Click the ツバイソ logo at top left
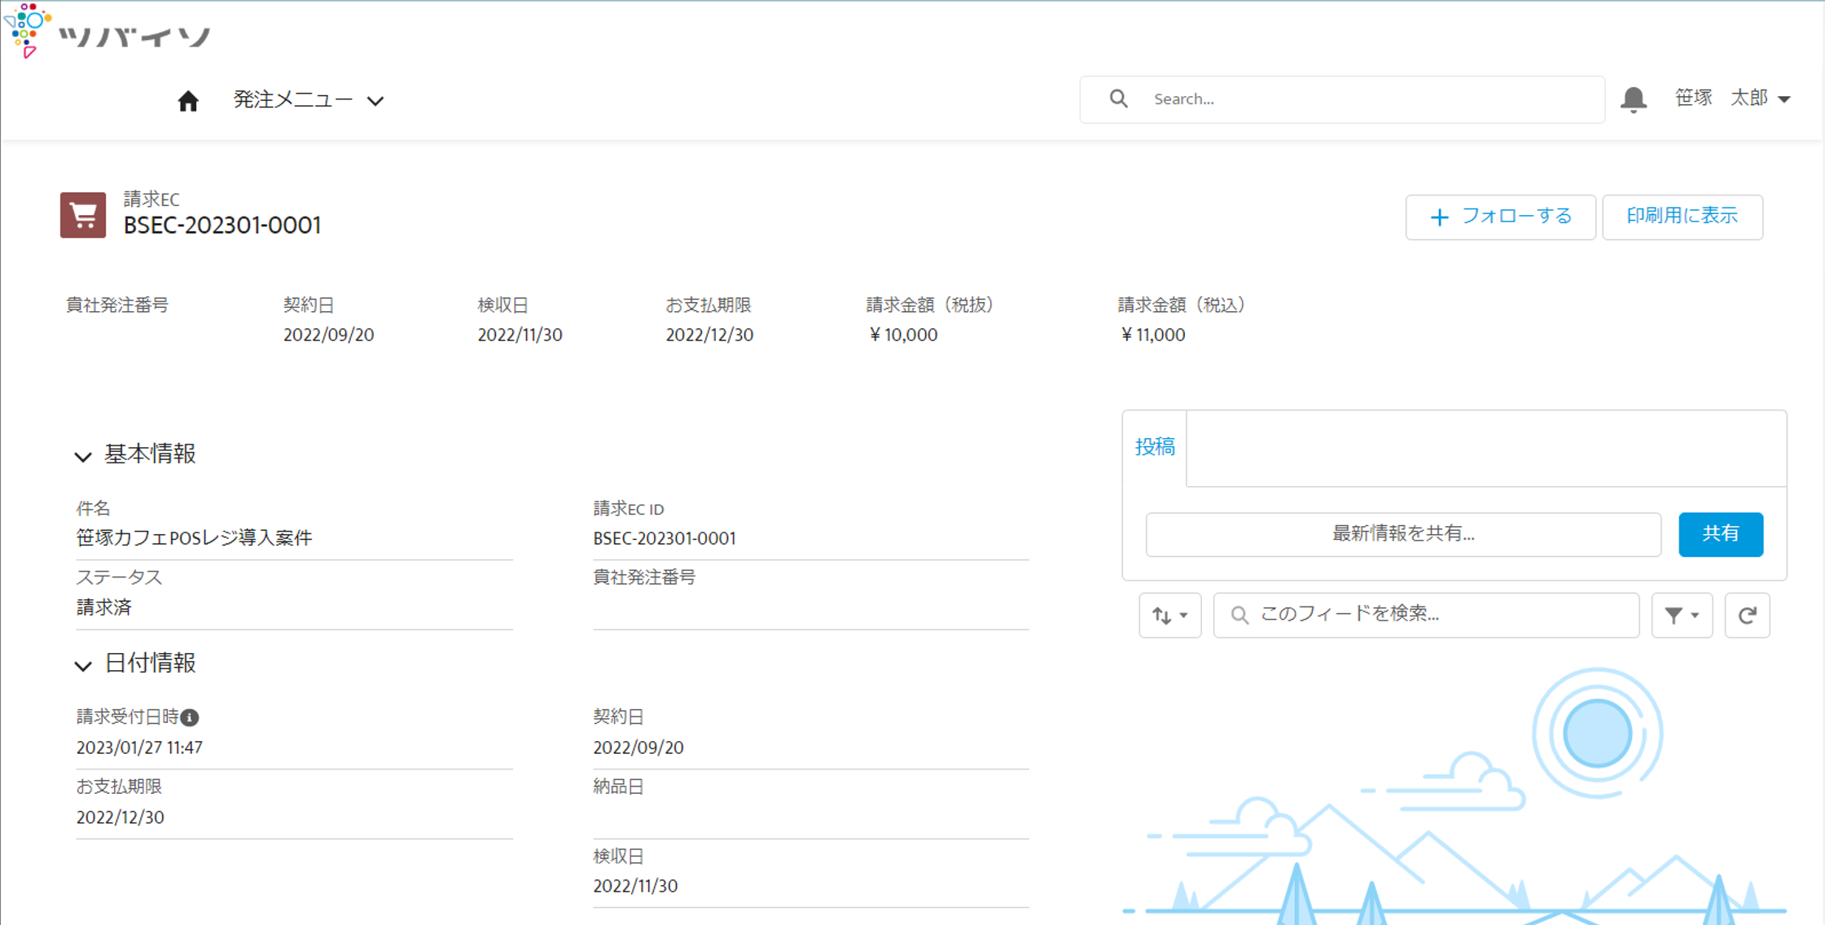This screenshot has height=925, width=1825. click(107, 31)
